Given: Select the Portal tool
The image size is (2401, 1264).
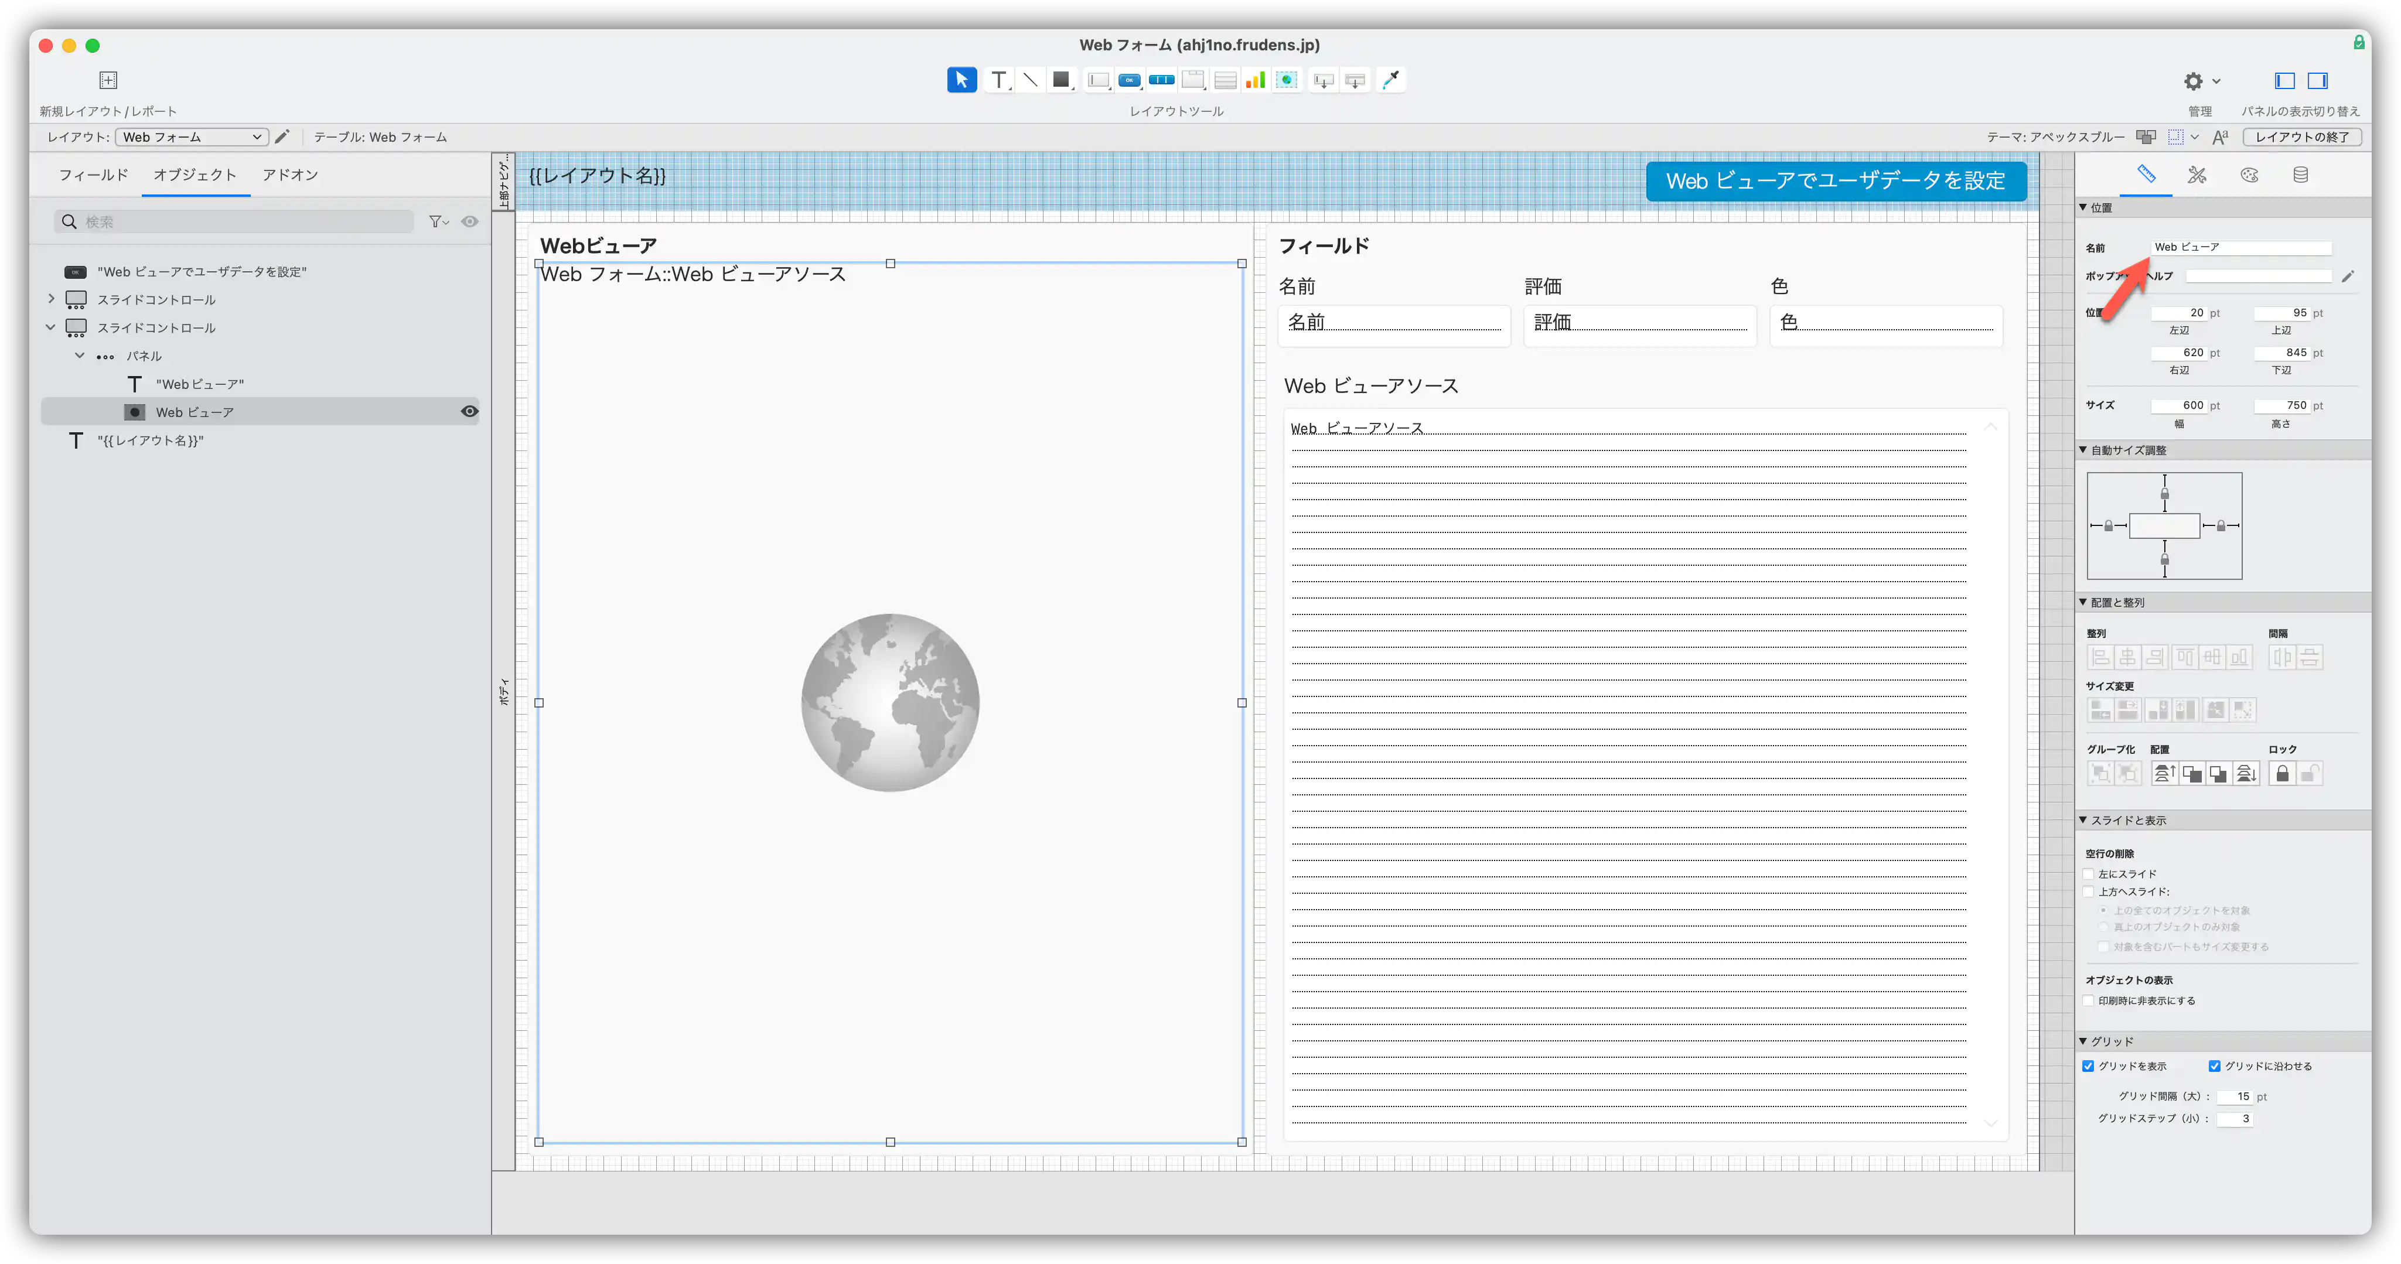Looking at the screenshot, I should [x=1226, y=81].
